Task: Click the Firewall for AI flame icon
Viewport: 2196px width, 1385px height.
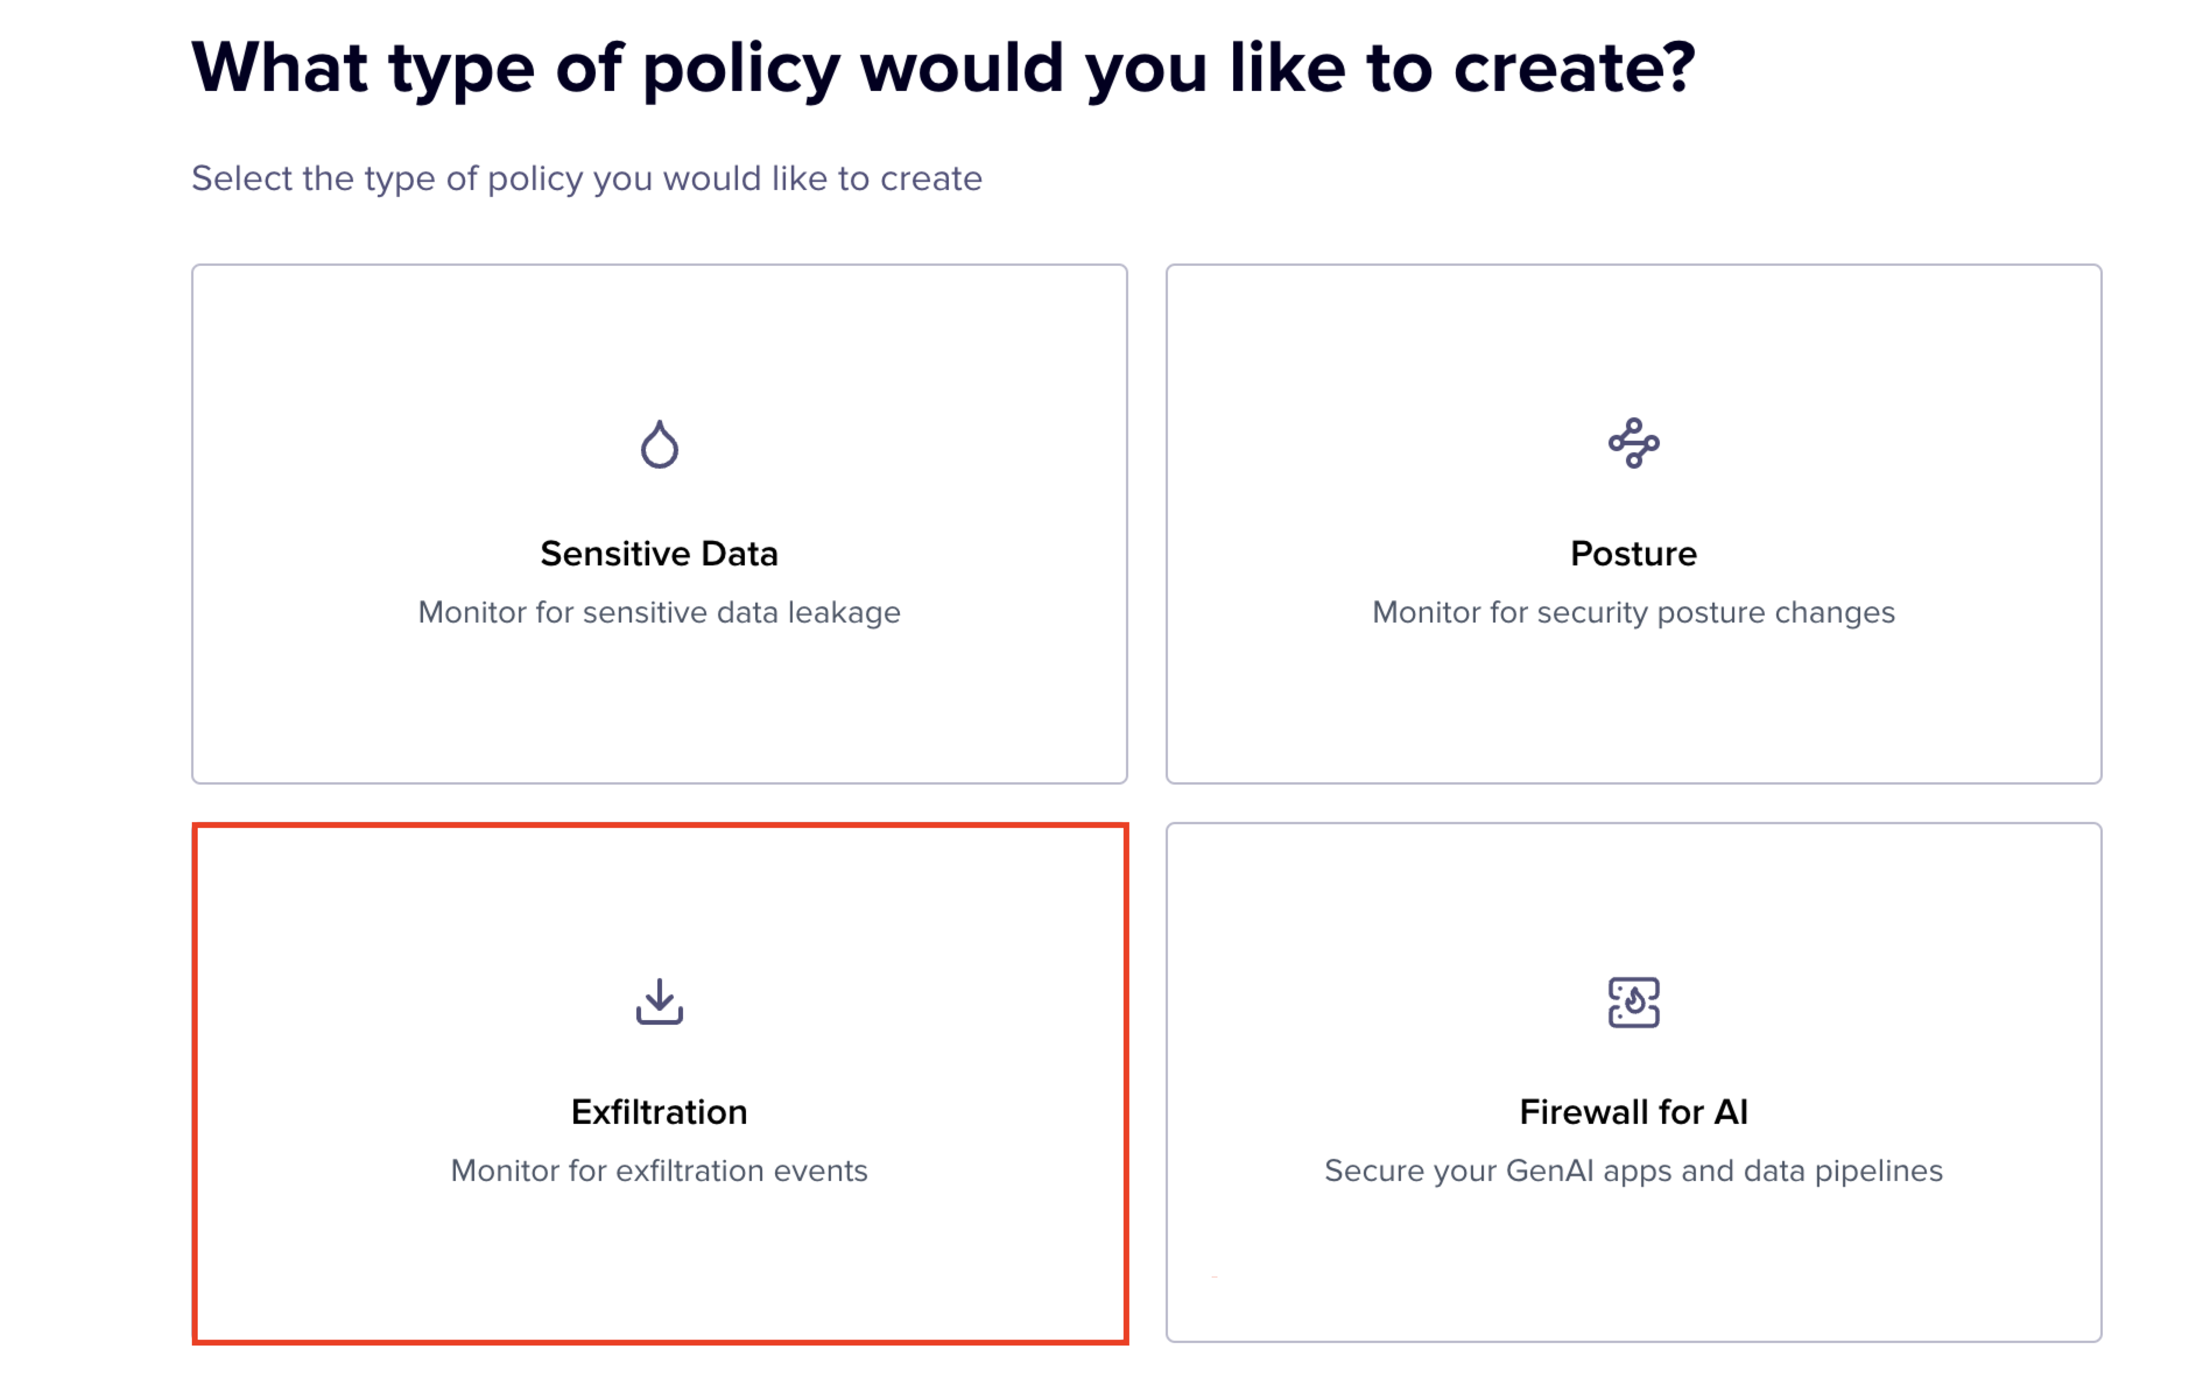Action: (1634, 1002)
